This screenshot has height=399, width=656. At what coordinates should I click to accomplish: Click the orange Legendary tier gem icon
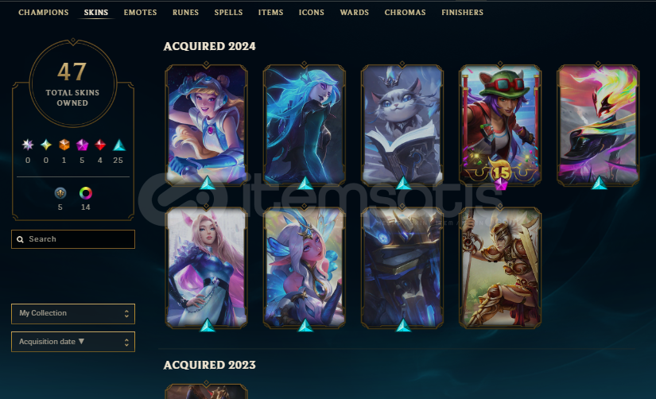click(x=64, y=145)
